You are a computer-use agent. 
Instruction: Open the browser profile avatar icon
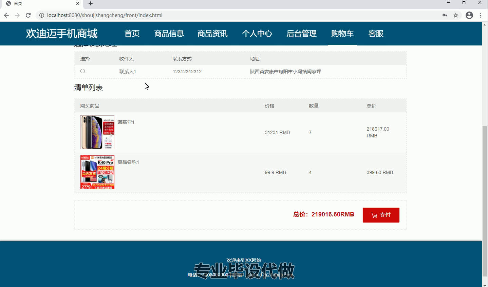(x=469, y=15)
